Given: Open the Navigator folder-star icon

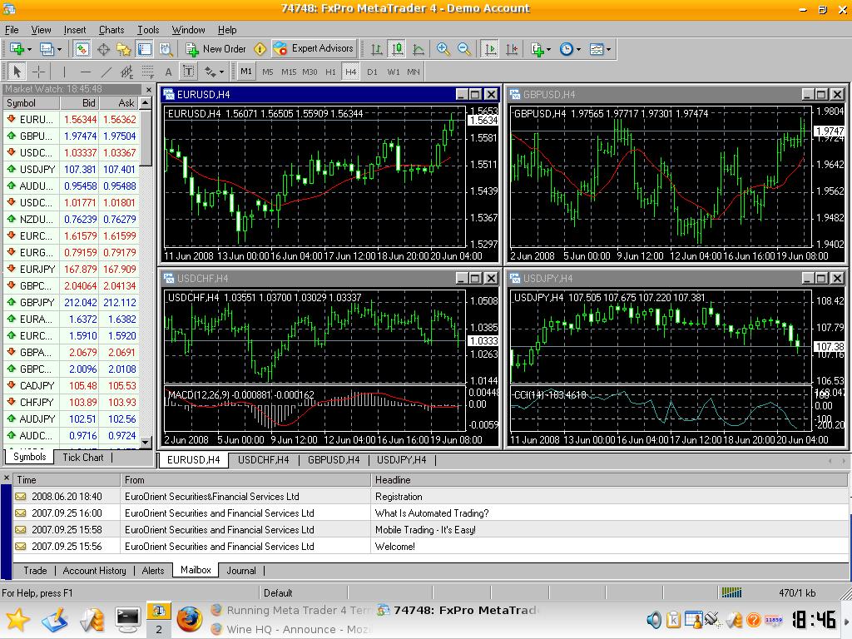Looking at the screenshot, I should point(124,49).
